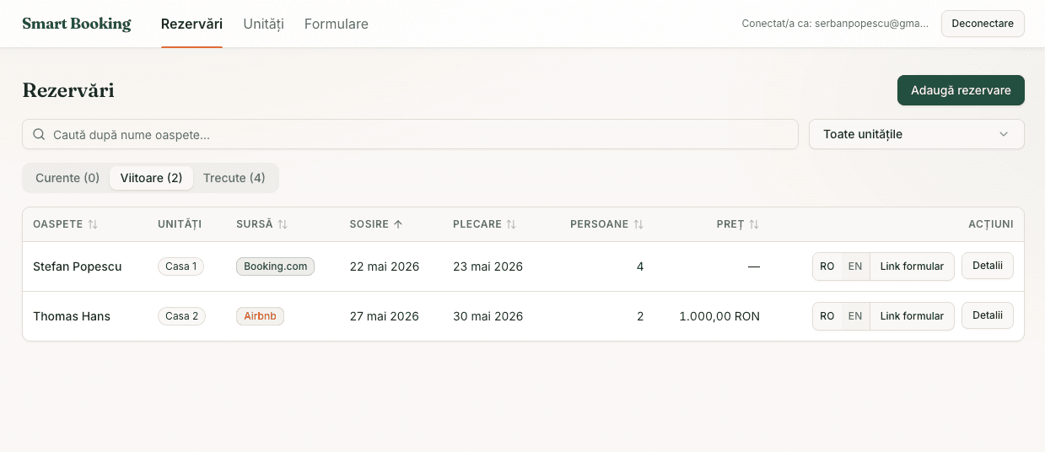Switch to the Trecute (4) tab
This screenshot has height=452, width=1045.
pos(234,178)
